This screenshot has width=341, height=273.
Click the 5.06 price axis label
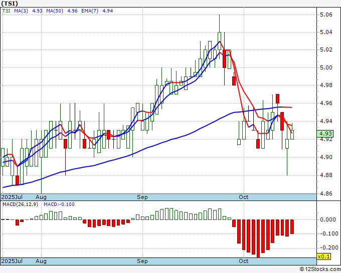(x=326, y=14)
